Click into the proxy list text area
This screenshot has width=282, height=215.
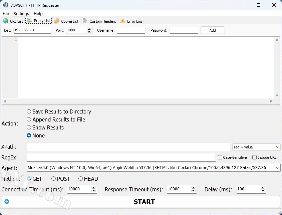pyautogui.click(x=146, y=68)
